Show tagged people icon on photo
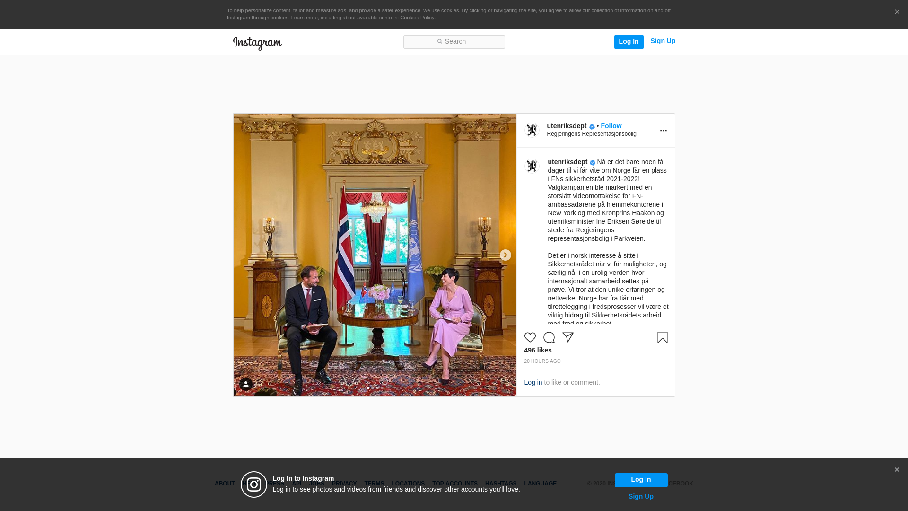This screenshot has height=511, width=908. click(245, 384)
